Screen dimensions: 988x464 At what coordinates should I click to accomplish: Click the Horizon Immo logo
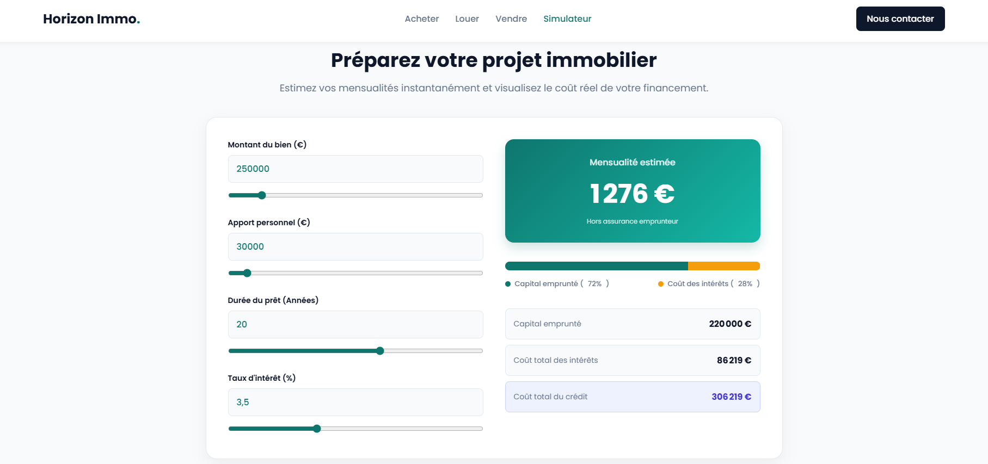(91, 19)
